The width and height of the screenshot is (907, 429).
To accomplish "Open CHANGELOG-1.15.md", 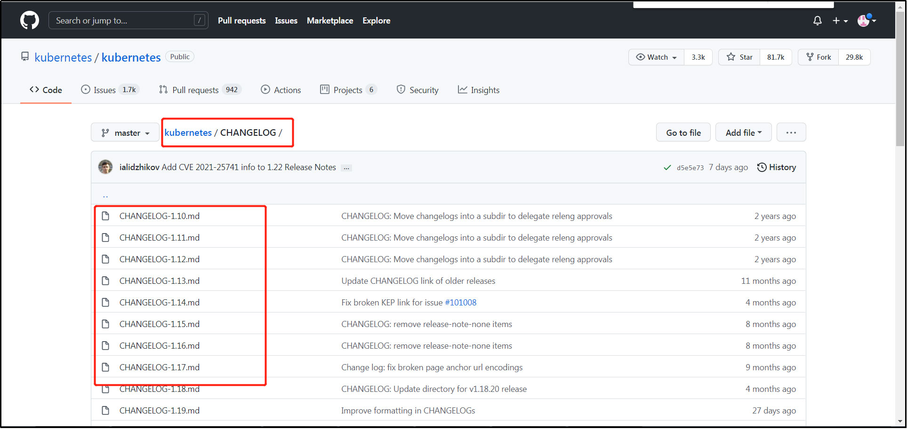I will point(160,324).
